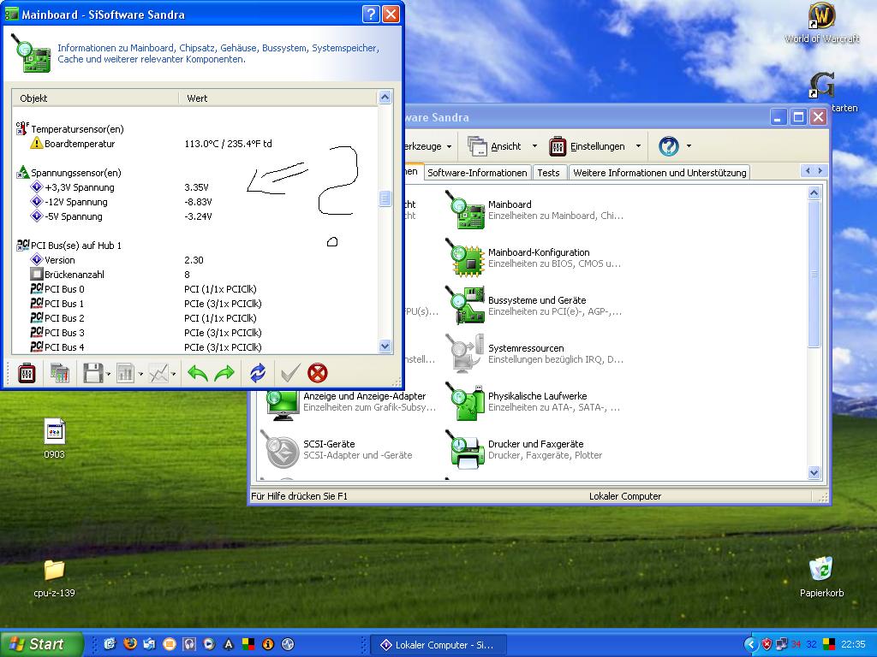Screen dimensions: 877x657
Task: Select the Boardtemperatur row
Action: [x=196, y=144]
